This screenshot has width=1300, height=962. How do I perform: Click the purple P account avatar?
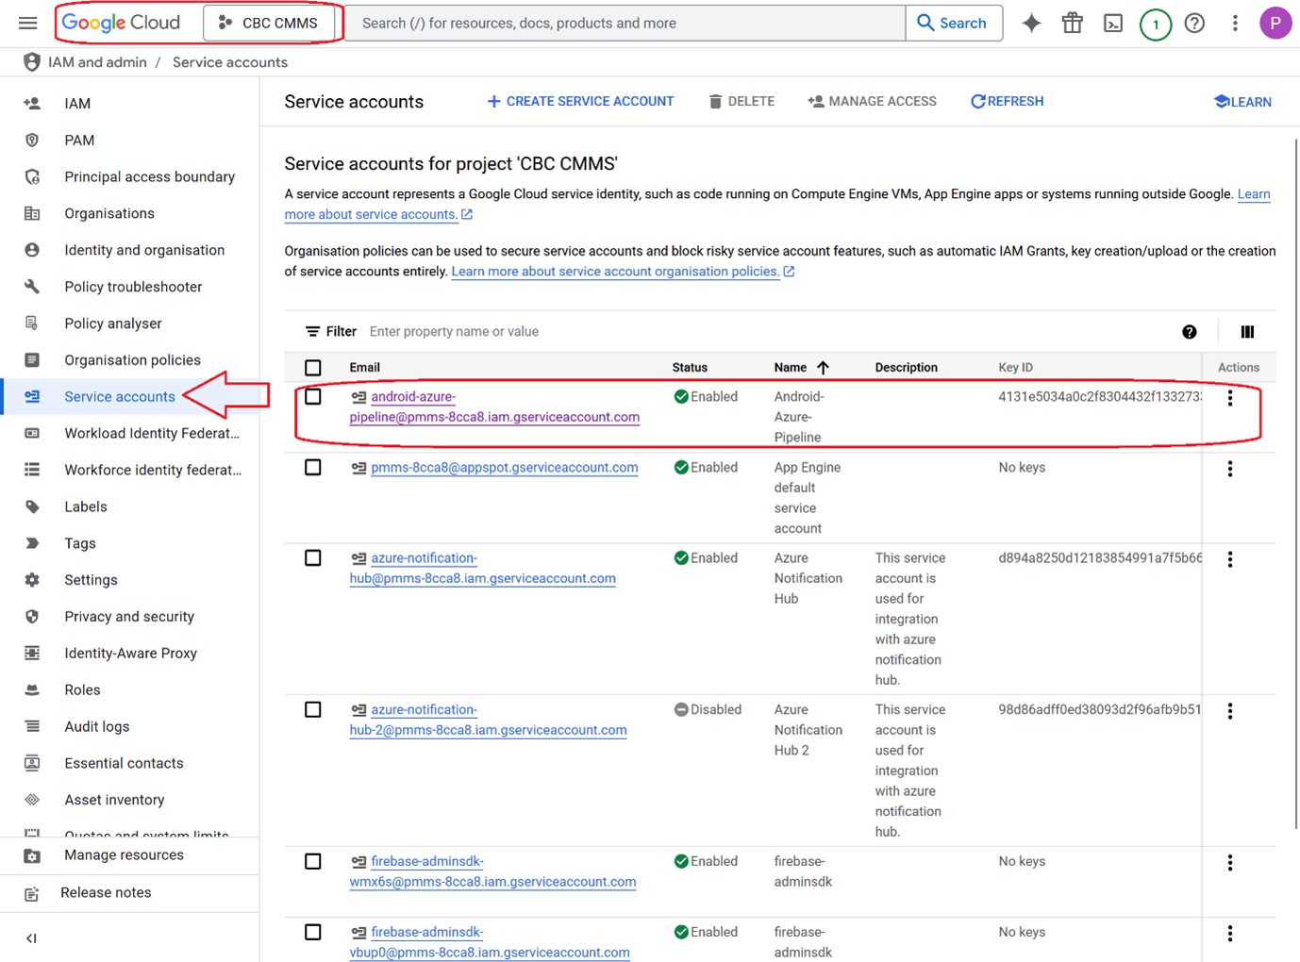[x=1275, y=24]
